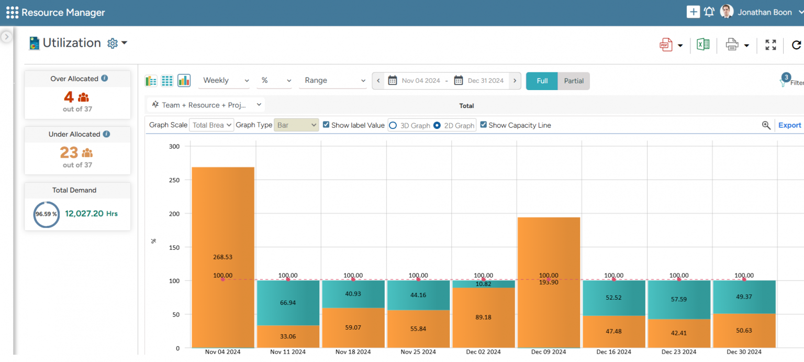Open the Weekly interval dropdown

pyautogui.click(x=224, y=80)
